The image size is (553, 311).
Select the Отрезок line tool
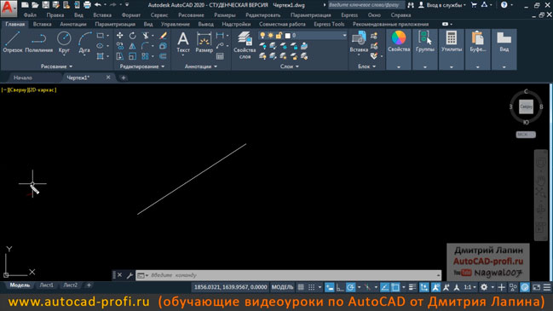[x=13, y=43]
